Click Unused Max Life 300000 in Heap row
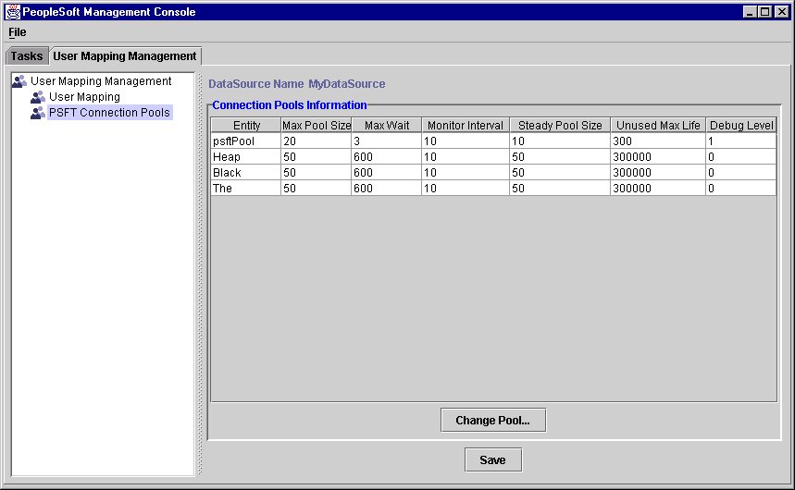The image size is (795, 490). 658,156
